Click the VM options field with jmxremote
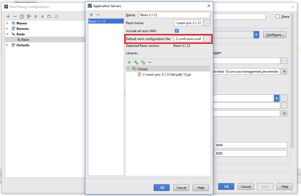The height and width of the screenshot is (196, 301). coord(246,72)
